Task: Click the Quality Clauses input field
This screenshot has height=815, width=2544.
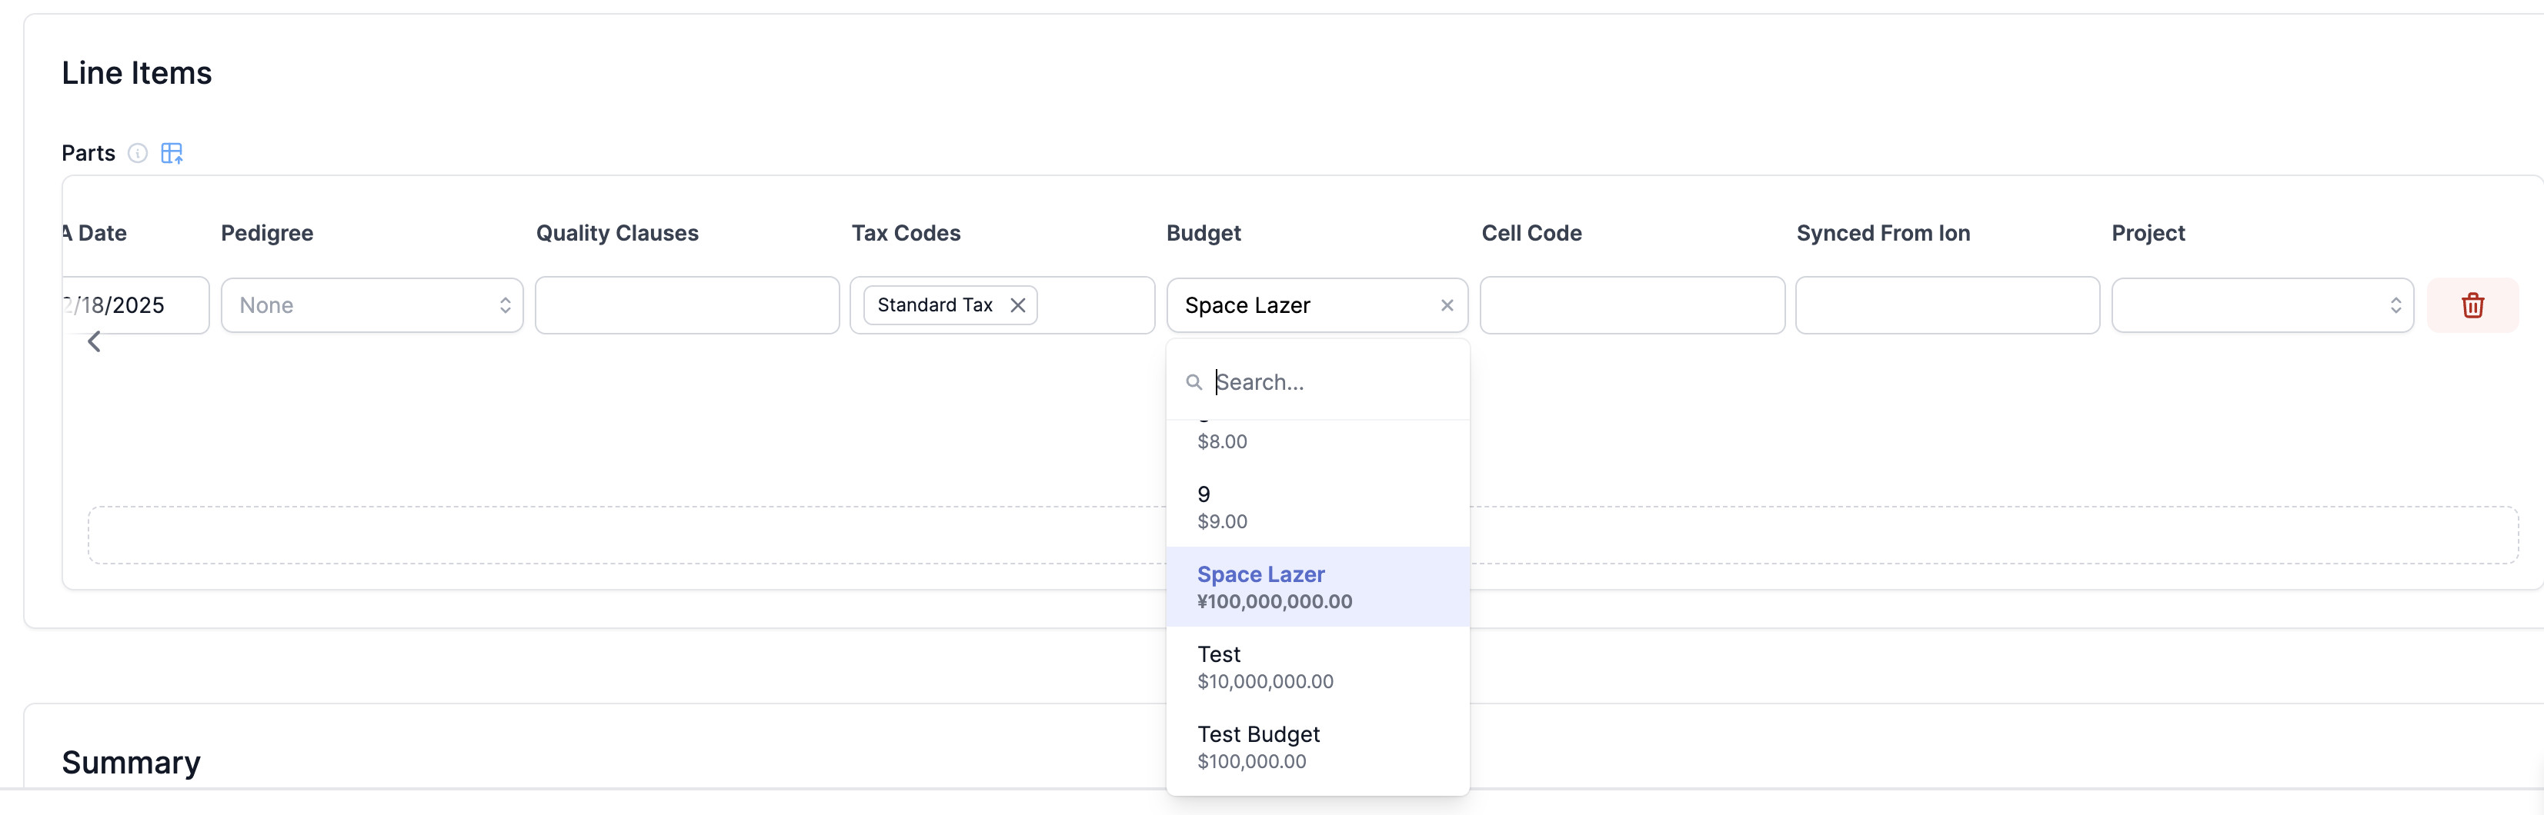Action: 686,306
